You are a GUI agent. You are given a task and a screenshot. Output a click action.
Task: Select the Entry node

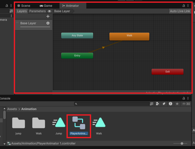(x=77, y=56)
